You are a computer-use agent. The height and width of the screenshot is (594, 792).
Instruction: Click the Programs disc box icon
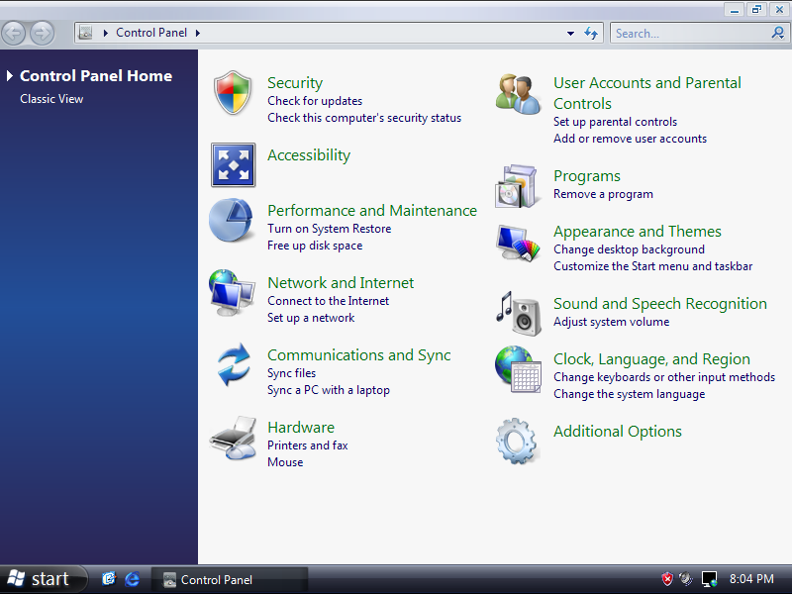point(516,186)
